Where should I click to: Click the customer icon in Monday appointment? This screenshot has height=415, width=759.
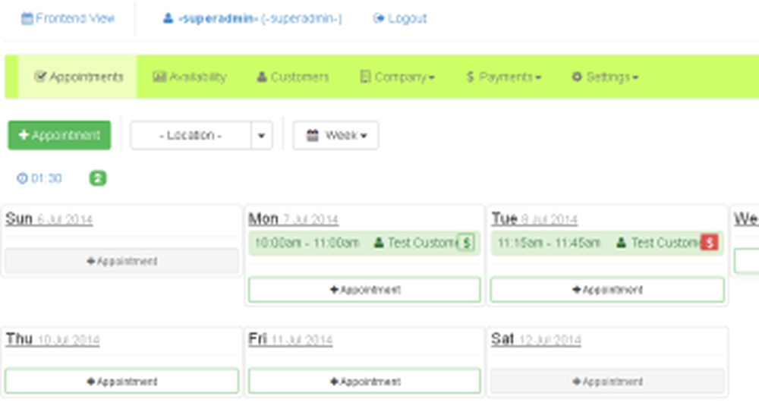379,242
